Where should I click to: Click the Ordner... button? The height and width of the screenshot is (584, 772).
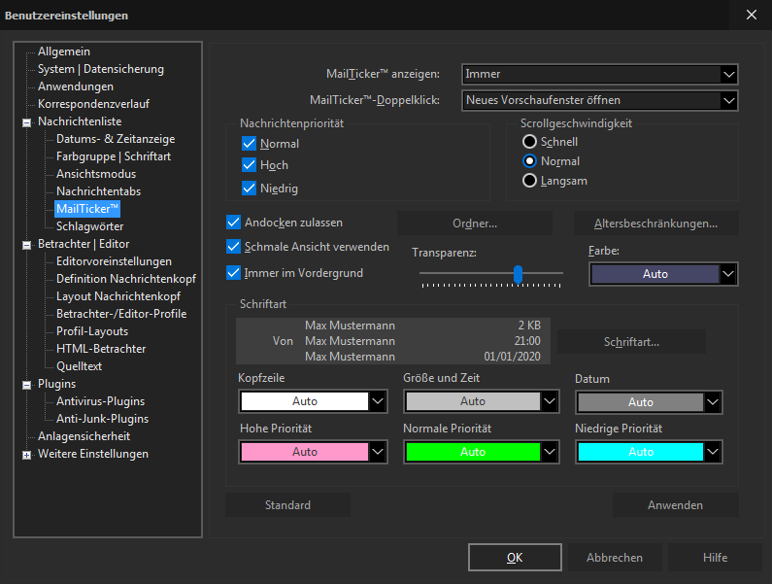[475, 223]
